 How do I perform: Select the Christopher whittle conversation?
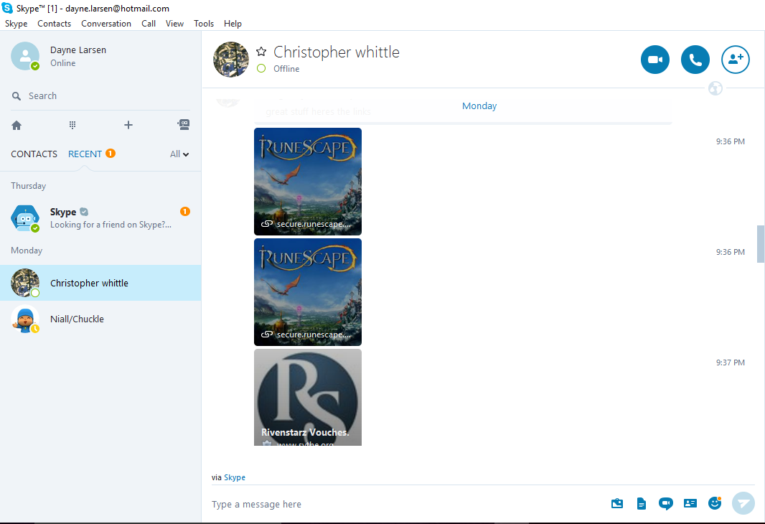(x=100, y=283)
